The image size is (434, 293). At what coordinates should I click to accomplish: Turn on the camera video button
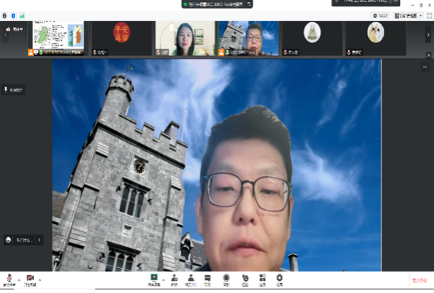[30, 279]
